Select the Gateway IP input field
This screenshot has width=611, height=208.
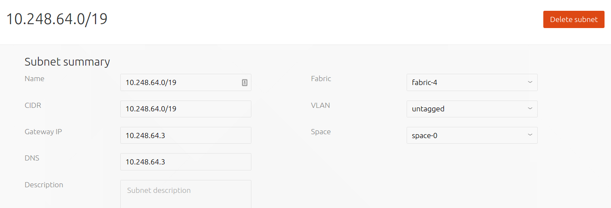tap(186, 136)
